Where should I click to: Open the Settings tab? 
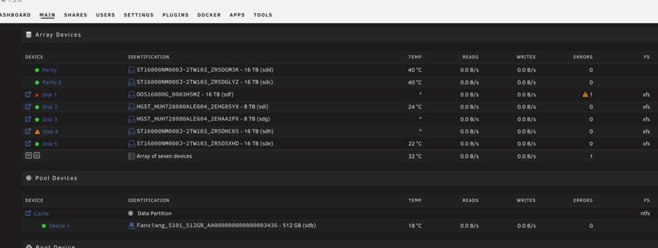(138, 14)
